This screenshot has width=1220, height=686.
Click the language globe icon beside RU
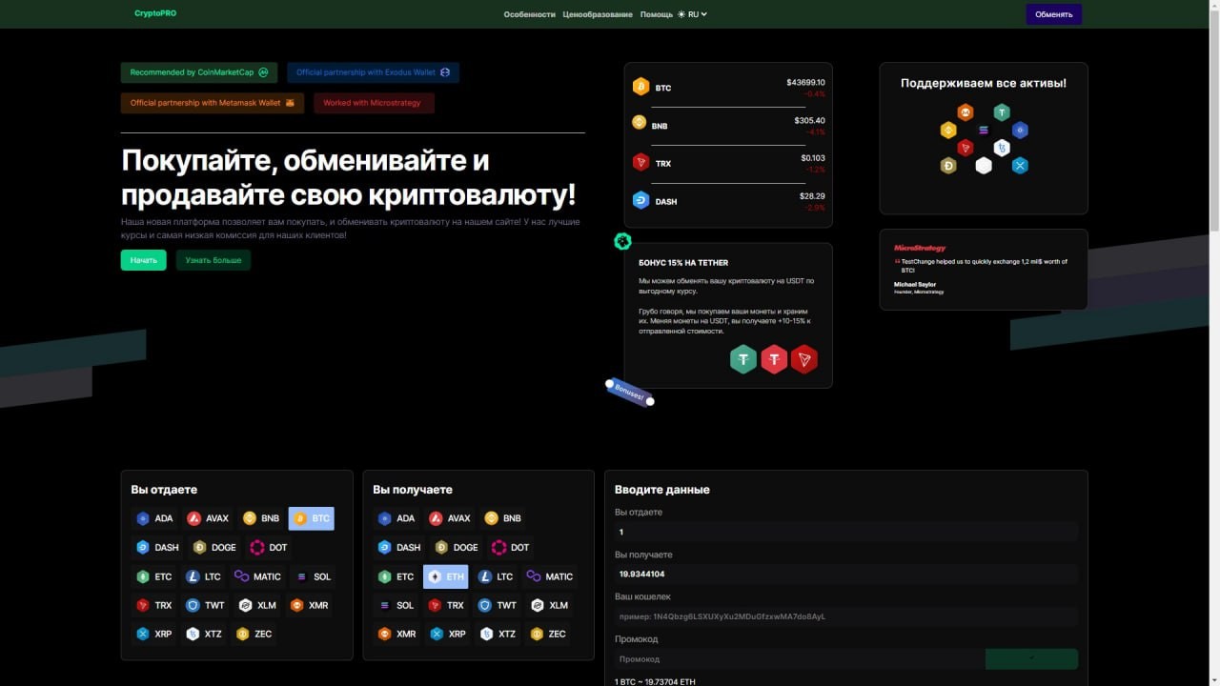click(x=681, y=14)
